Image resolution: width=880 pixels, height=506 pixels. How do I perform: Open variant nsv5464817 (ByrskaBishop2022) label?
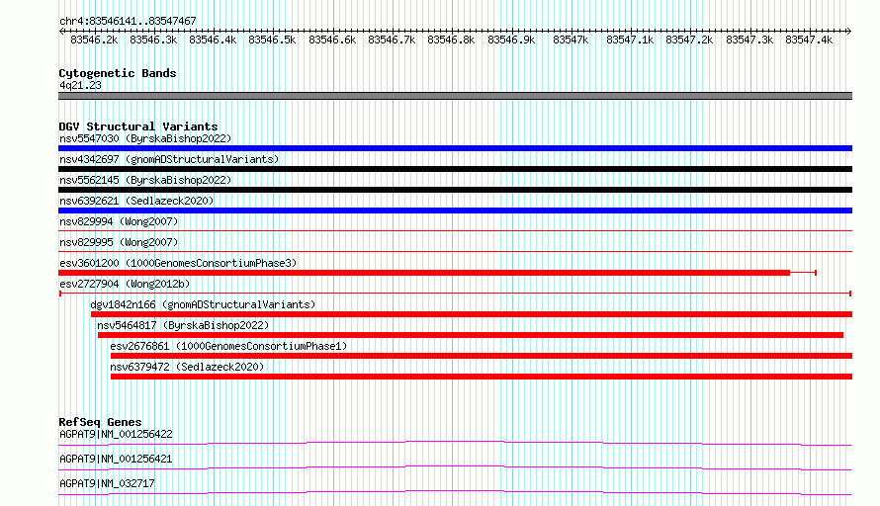point(183,325)
